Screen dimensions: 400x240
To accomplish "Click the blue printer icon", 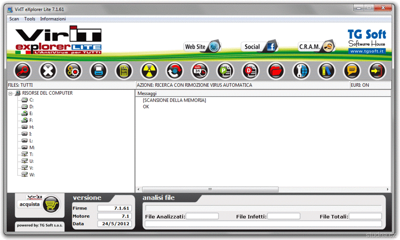I will [x=99, y=71].
